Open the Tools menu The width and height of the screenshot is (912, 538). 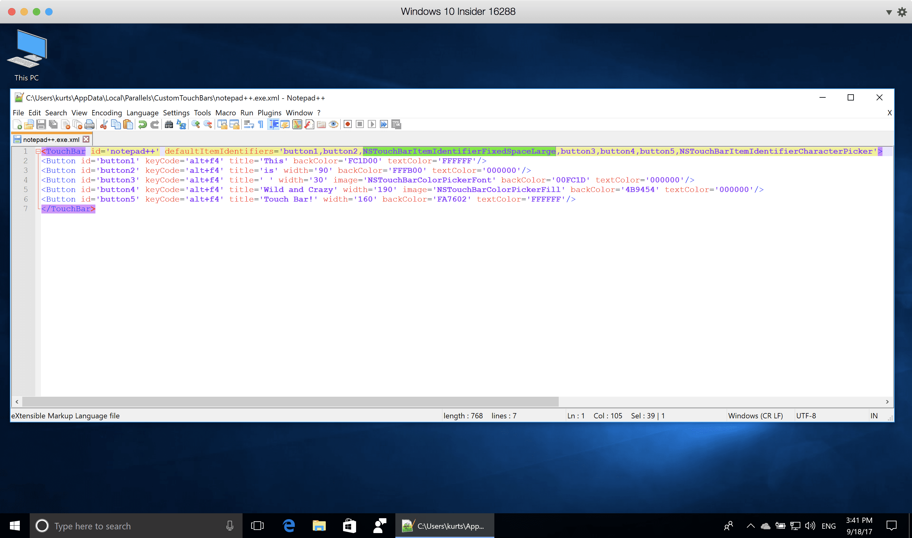pos(202,113)
